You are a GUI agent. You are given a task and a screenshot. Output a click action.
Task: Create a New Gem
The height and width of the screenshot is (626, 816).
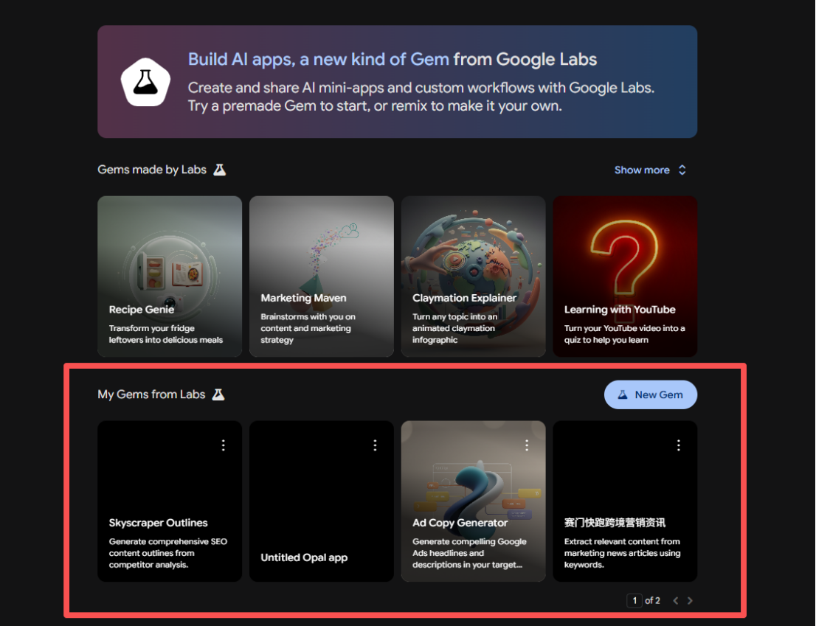(651, 394)
